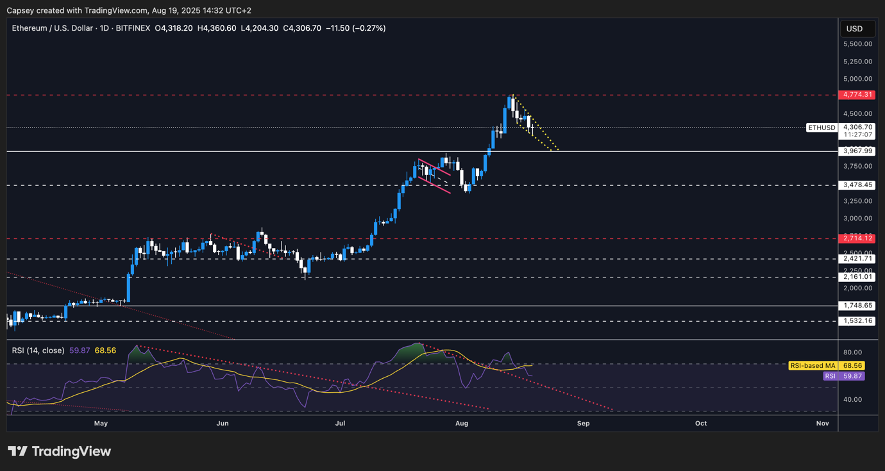The height and width of the screenshot is (471, 885).
Task: Click the 2,161.01 price level label
Action: click(859, 277)
